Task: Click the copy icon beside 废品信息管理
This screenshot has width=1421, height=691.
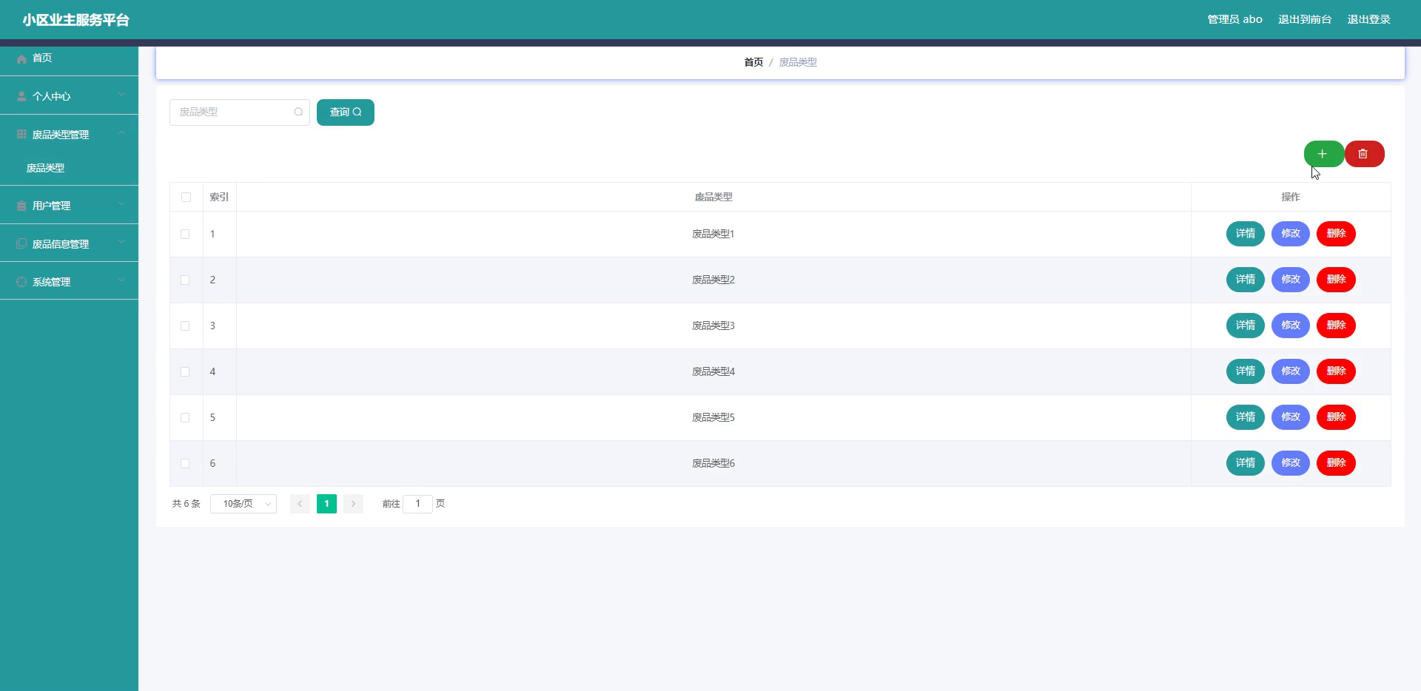Action: click(21, 243)
